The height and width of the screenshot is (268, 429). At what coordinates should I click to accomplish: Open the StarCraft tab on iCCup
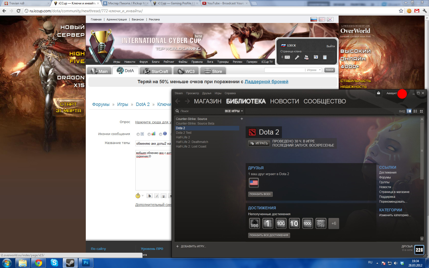(x=156, y=71)
